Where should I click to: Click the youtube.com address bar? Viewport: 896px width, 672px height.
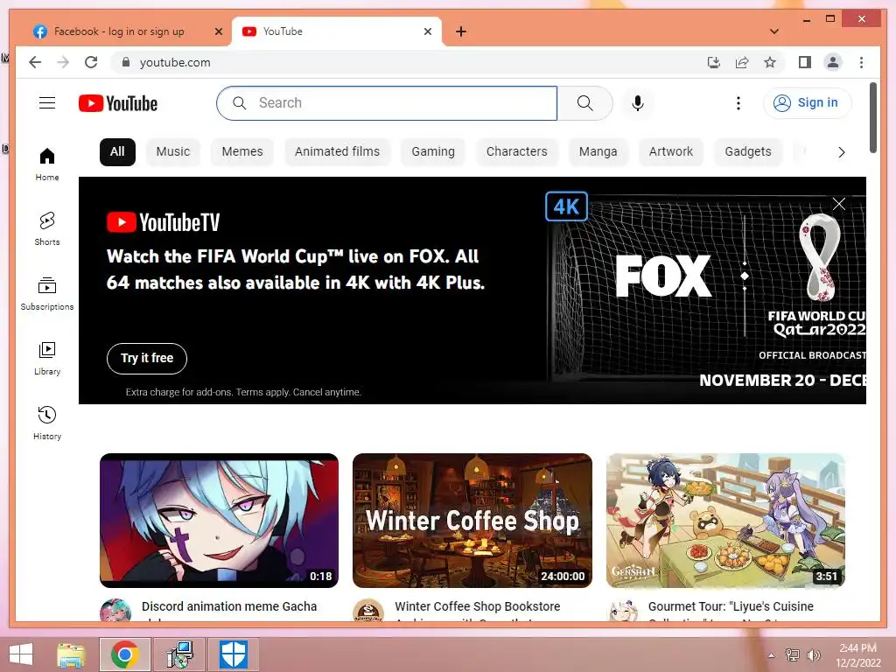click(x=411, y=62)
